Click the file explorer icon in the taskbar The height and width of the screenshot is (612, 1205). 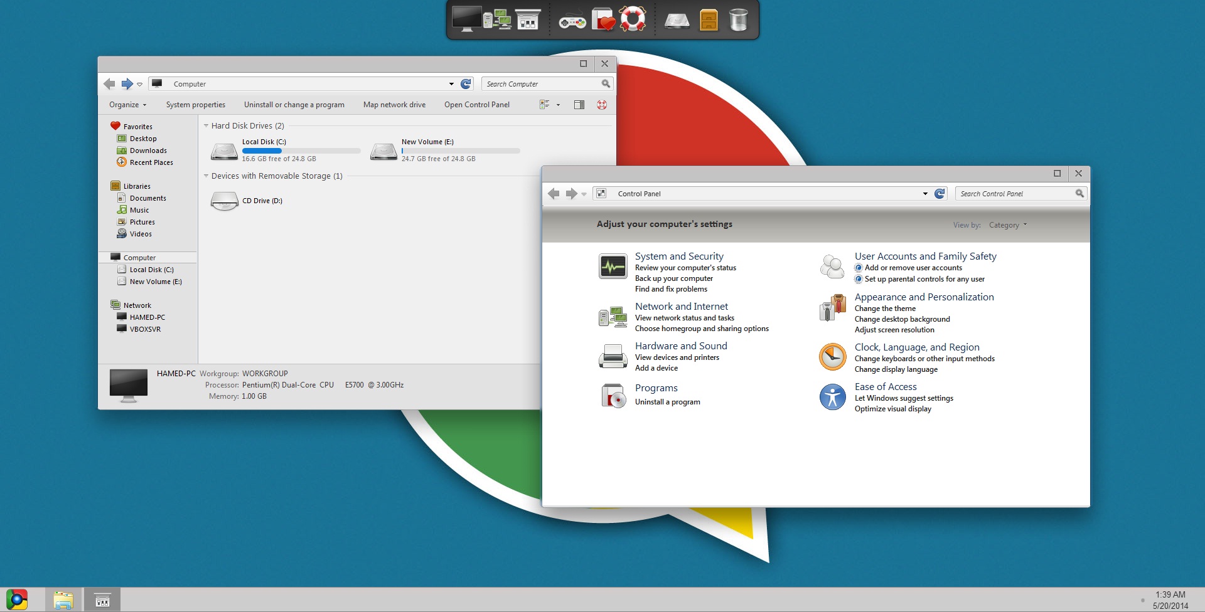coord(63,600)
